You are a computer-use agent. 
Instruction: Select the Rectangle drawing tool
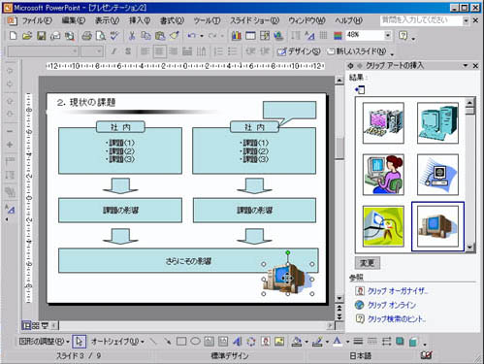click(x=181, y=341)
